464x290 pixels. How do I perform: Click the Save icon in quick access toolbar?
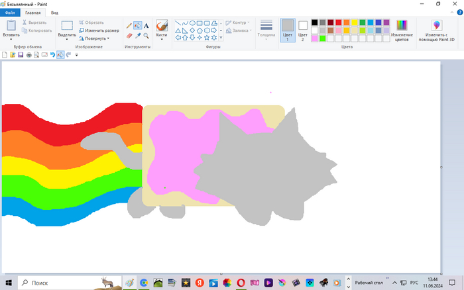(21, 55)
